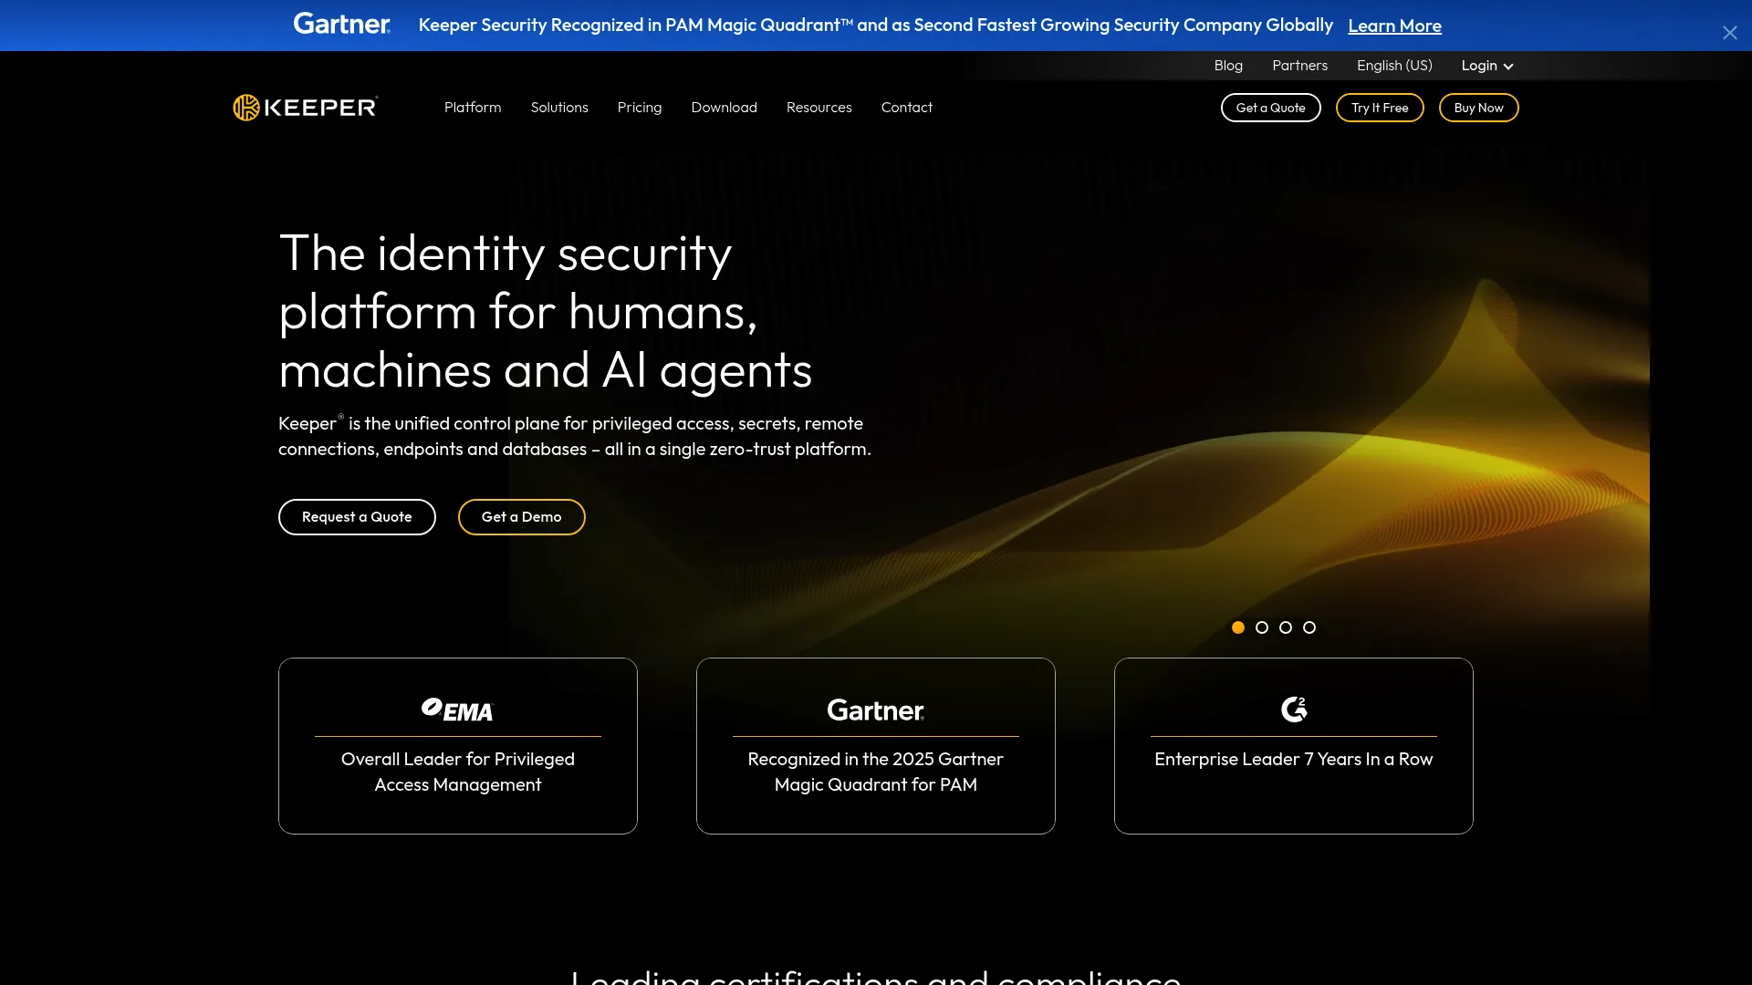
Task: Click the banner text about PAM Magic Quadrant
Action: tap(876, 26)
